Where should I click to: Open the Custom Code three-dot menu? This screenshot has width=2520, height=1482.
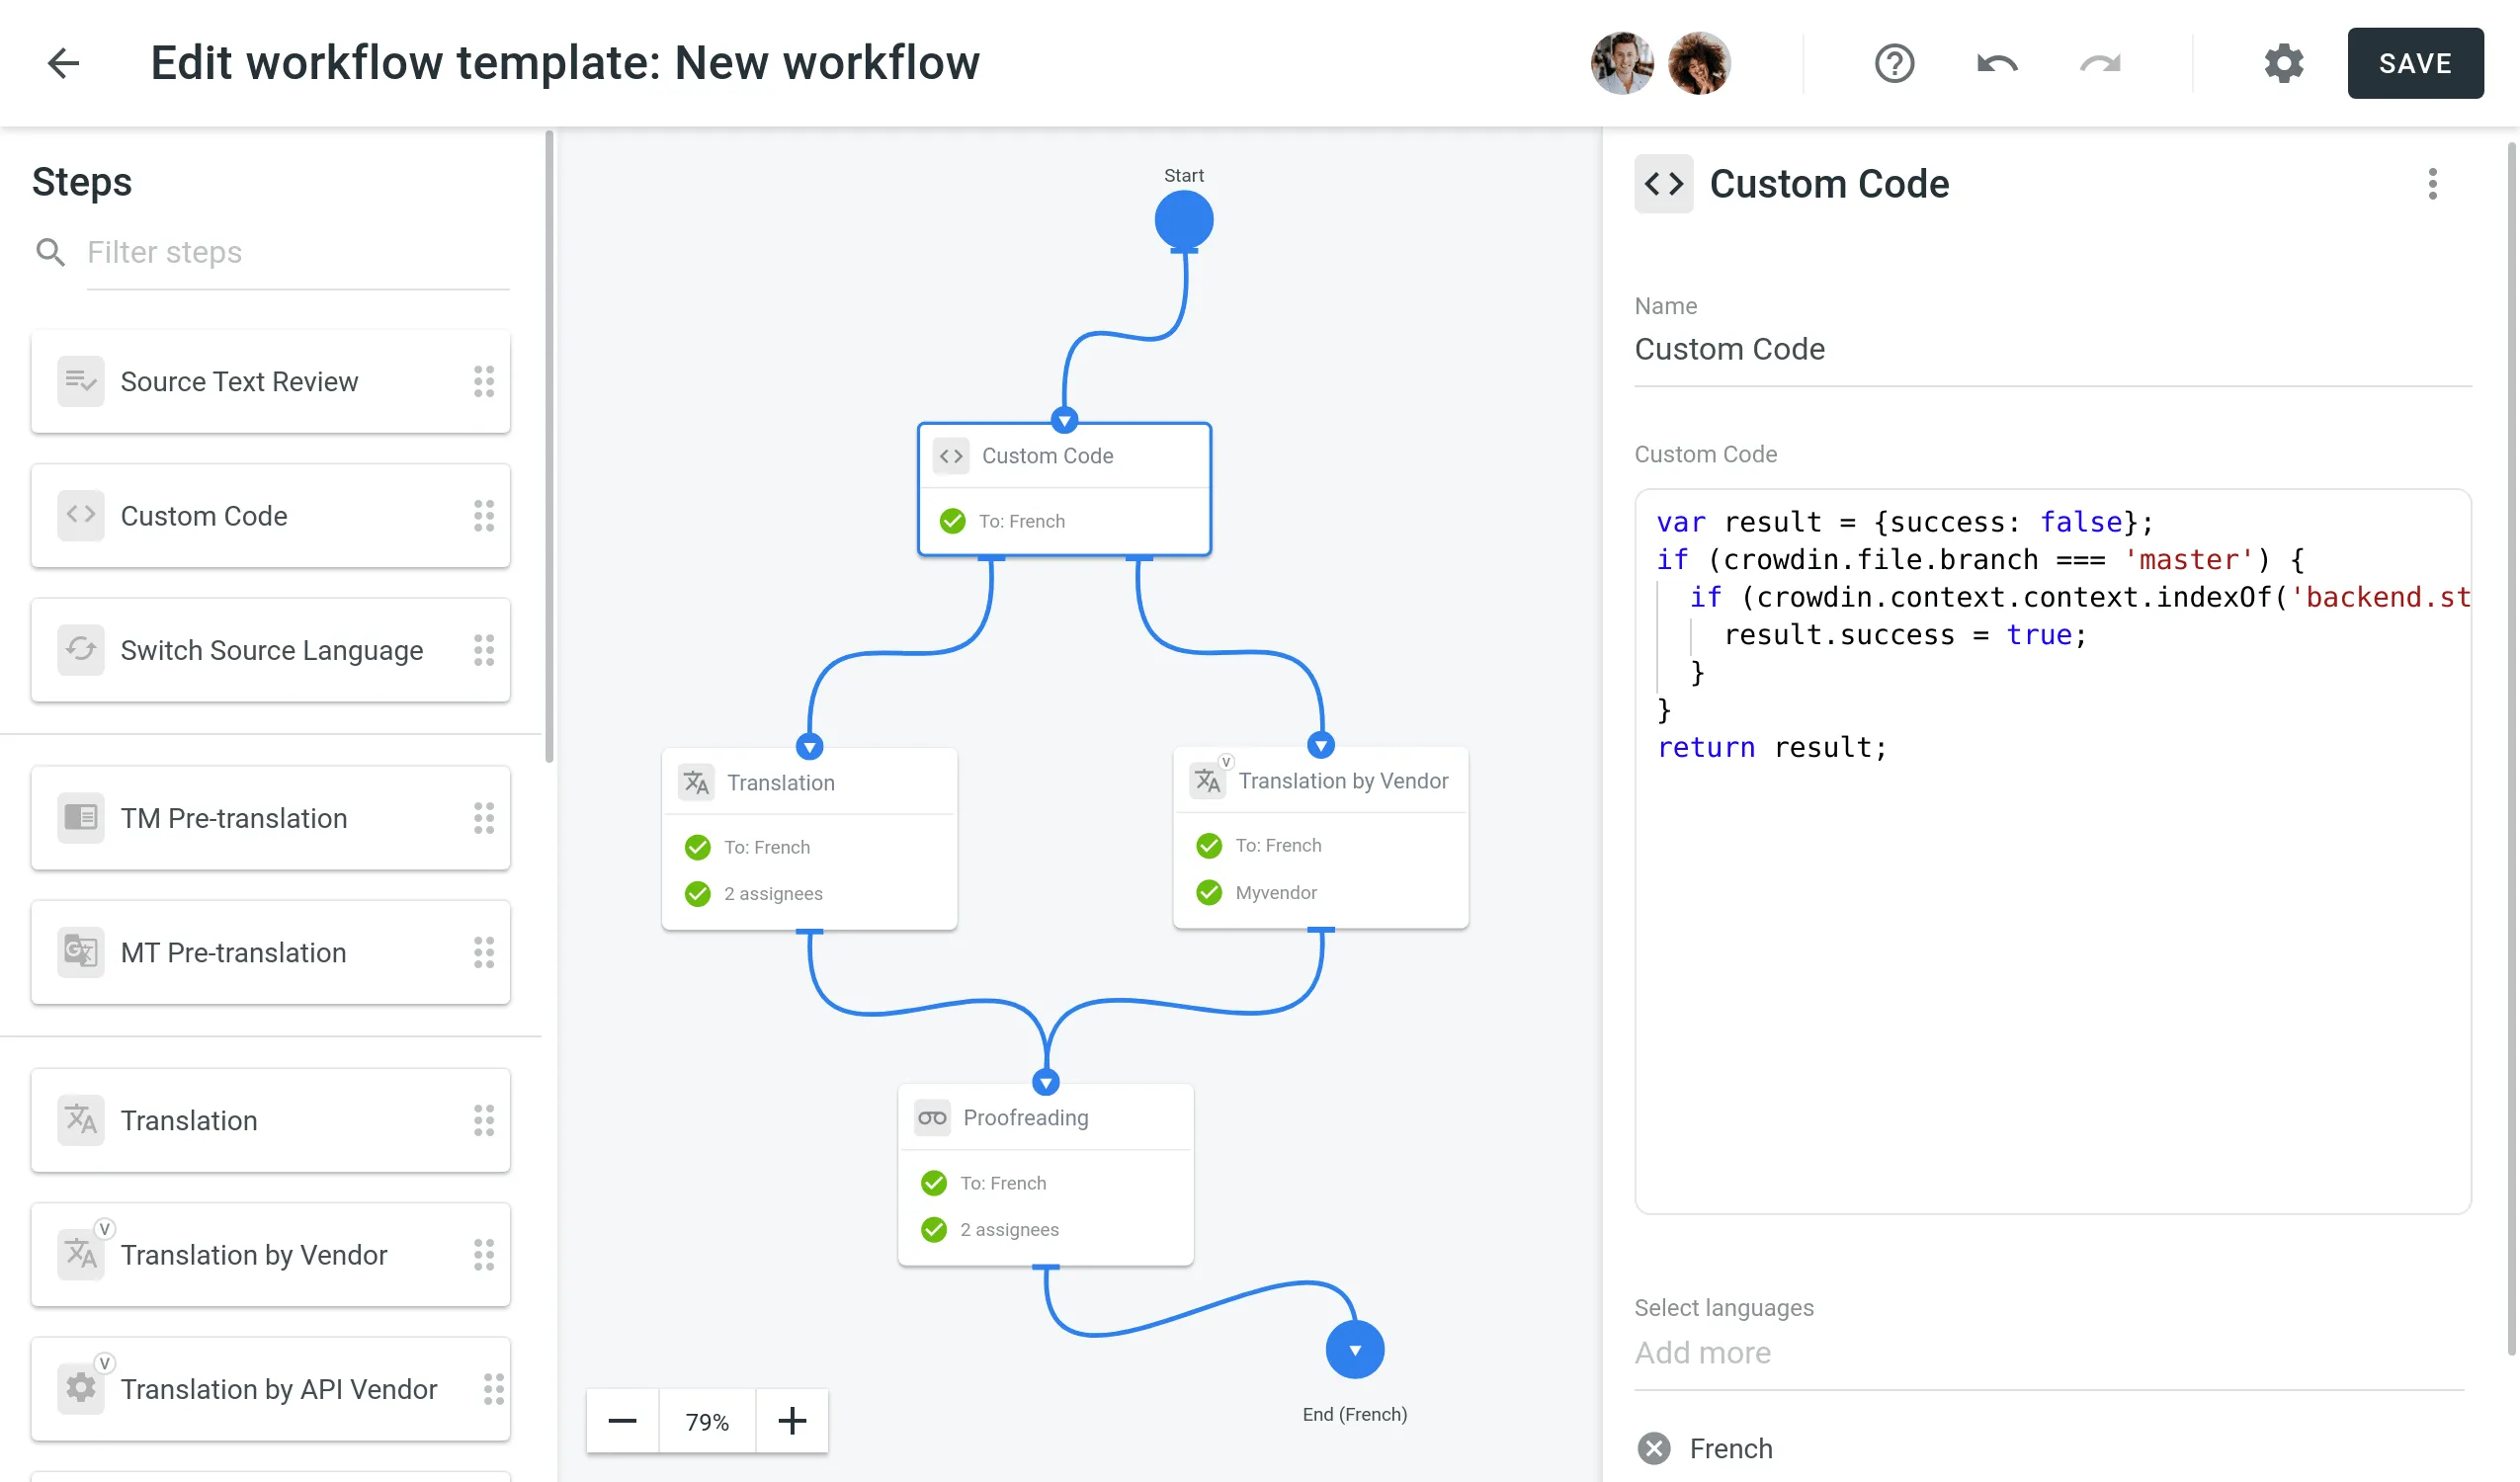point(2432,184)
